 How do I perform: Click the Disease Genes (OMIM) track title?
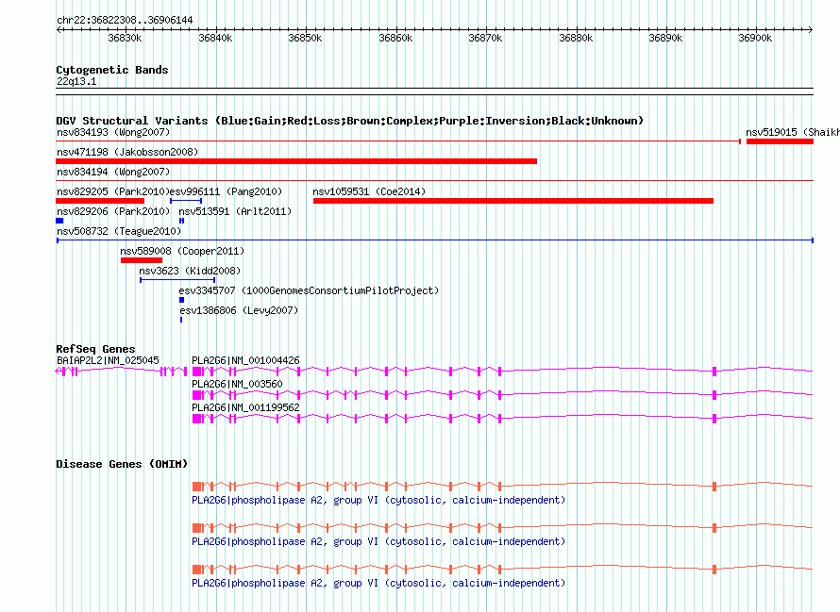click(x=122, y=464)
